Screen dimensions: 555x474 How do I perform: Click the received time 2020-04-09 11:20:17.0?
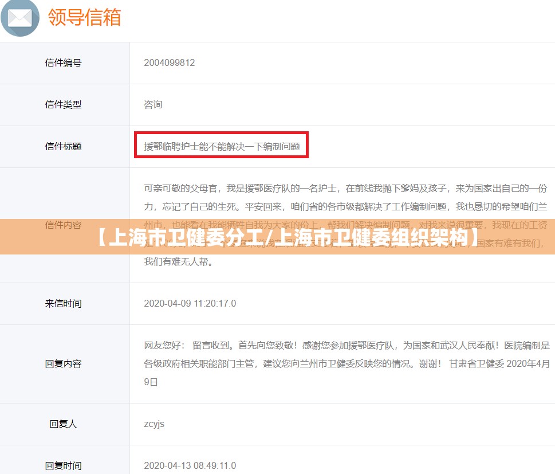coord(190,304)
